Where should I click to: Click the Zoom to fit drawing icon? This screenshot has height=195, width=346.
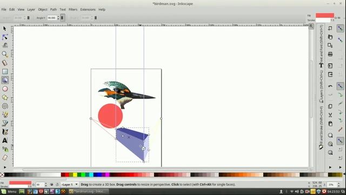pyautogui.click(x=330, y=144)
